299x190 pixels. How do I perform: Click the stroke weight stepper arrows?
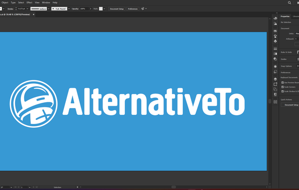click(x=16, y=9)
